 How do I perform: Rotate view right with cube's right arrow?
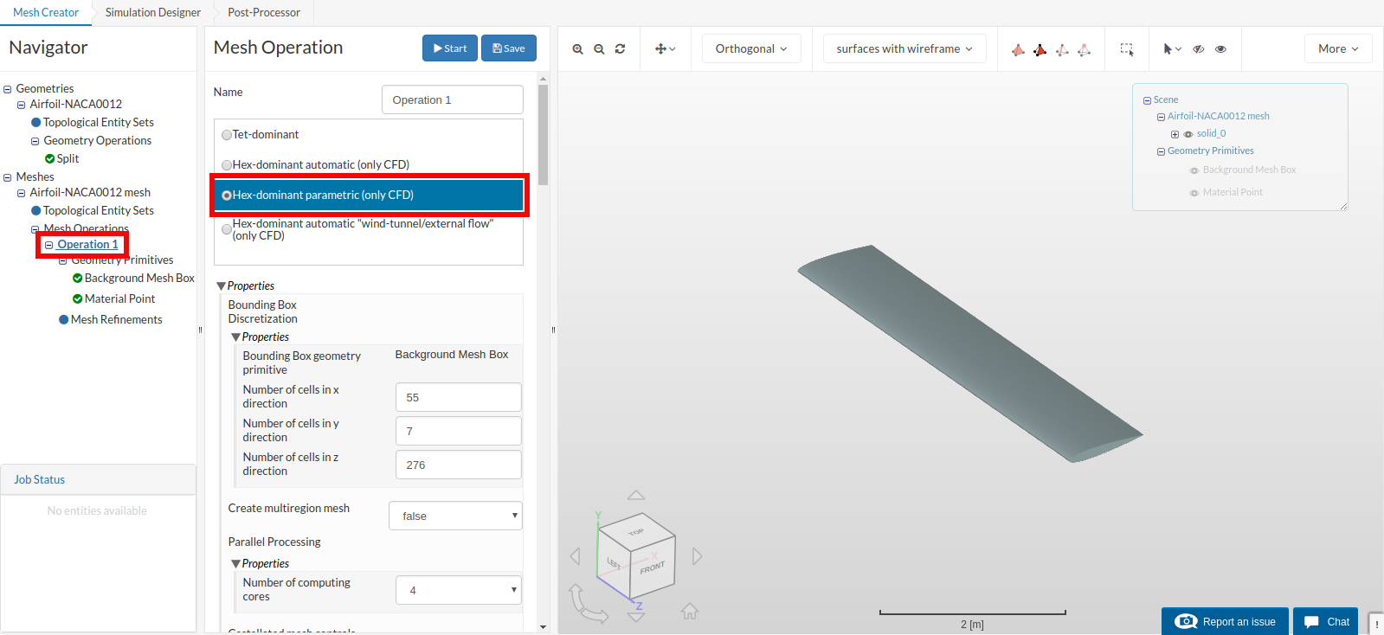(x=697, y=556)
